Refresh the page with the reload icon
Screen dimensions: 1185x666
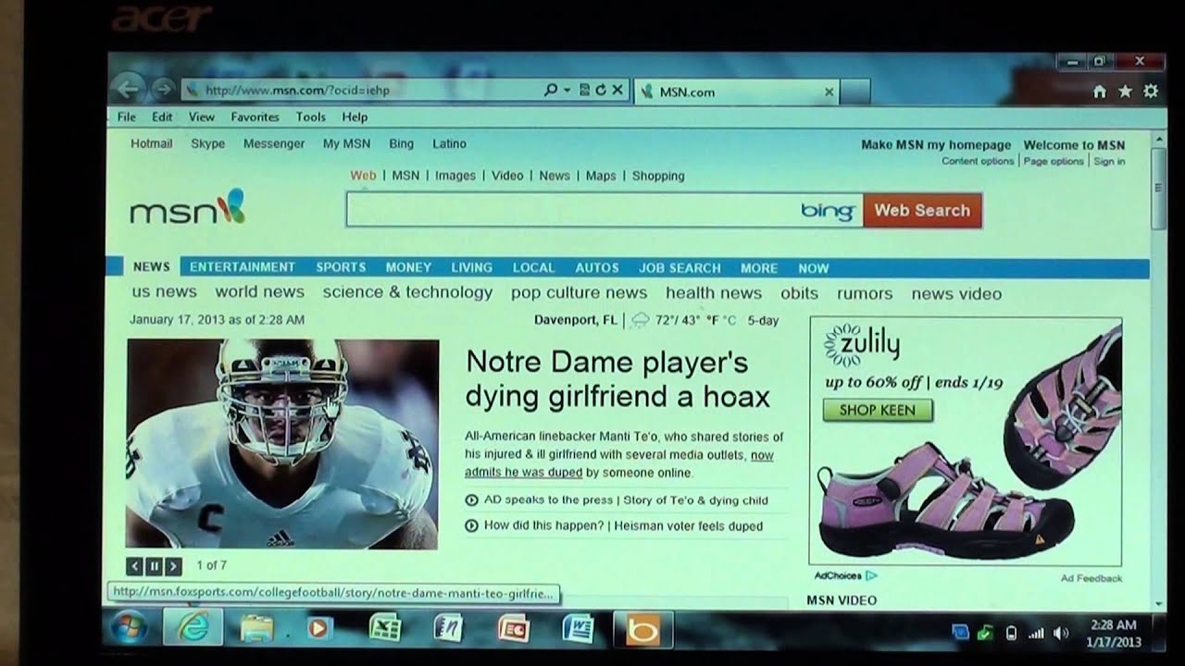[600, 90]
